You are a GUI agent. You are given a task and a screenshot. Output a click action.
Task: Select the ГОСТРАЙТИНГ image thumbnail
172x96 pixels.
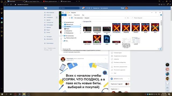click(116, 27)
